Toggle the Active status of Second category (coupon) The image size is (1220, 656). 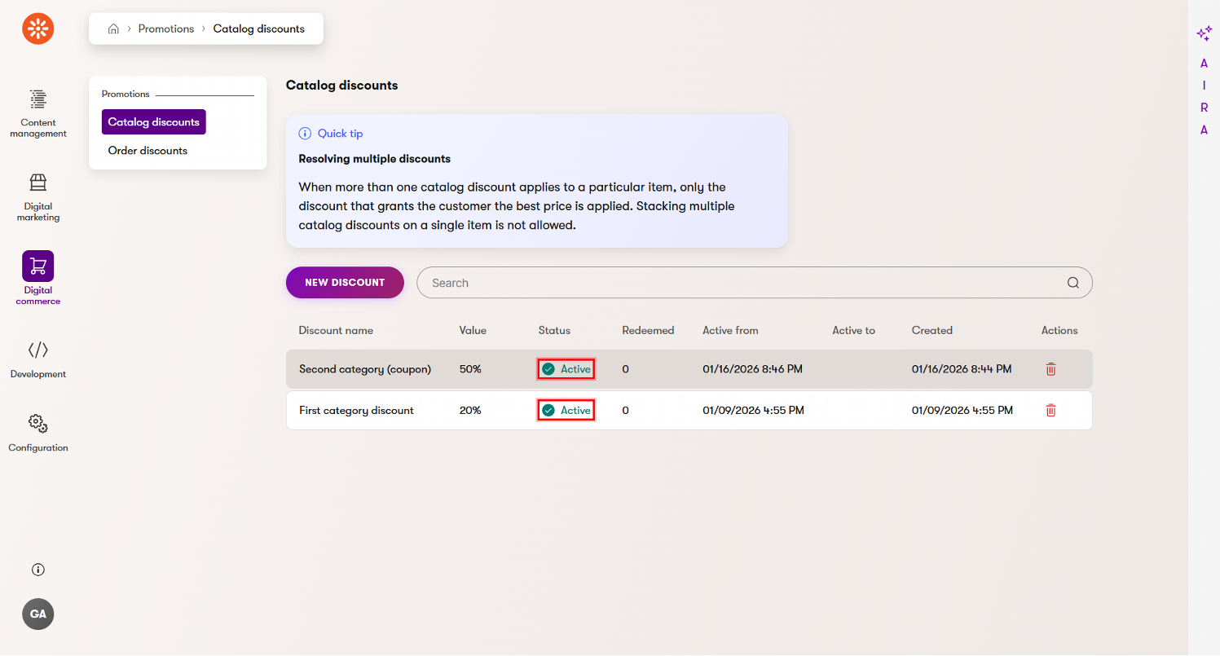[x=566, y=368]
